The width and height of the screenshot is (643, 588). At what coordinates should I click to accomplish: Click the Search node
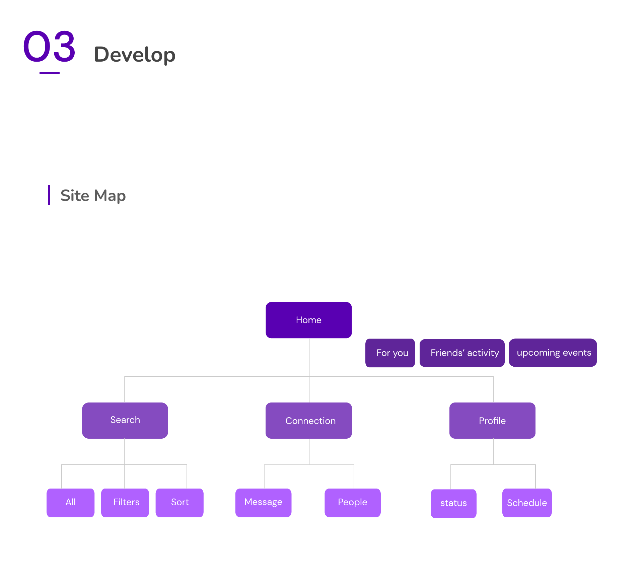click(x=125, y=420)
